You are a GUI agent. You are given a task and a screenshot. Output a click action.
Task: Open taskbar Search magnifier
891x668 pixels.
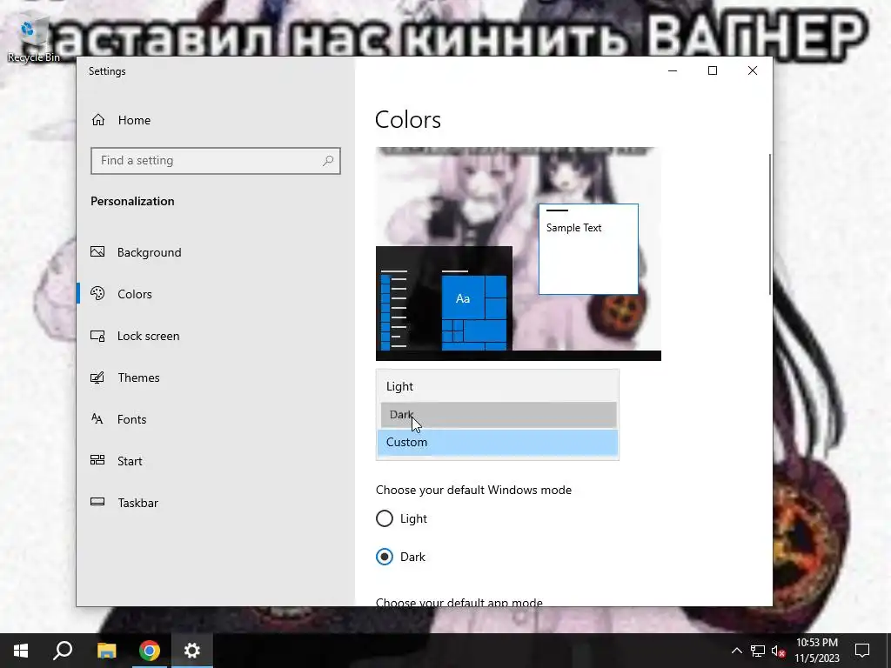coord(63,651)
